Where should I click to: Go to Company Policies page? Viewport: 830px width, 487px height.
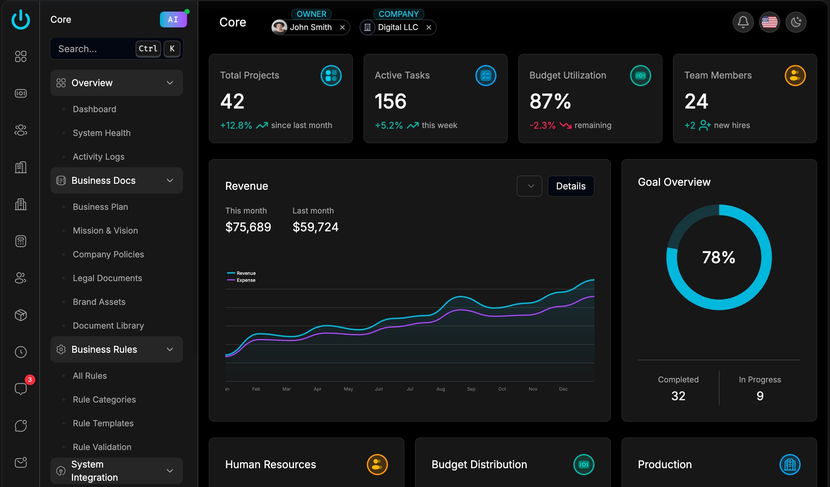coord(108,254)
